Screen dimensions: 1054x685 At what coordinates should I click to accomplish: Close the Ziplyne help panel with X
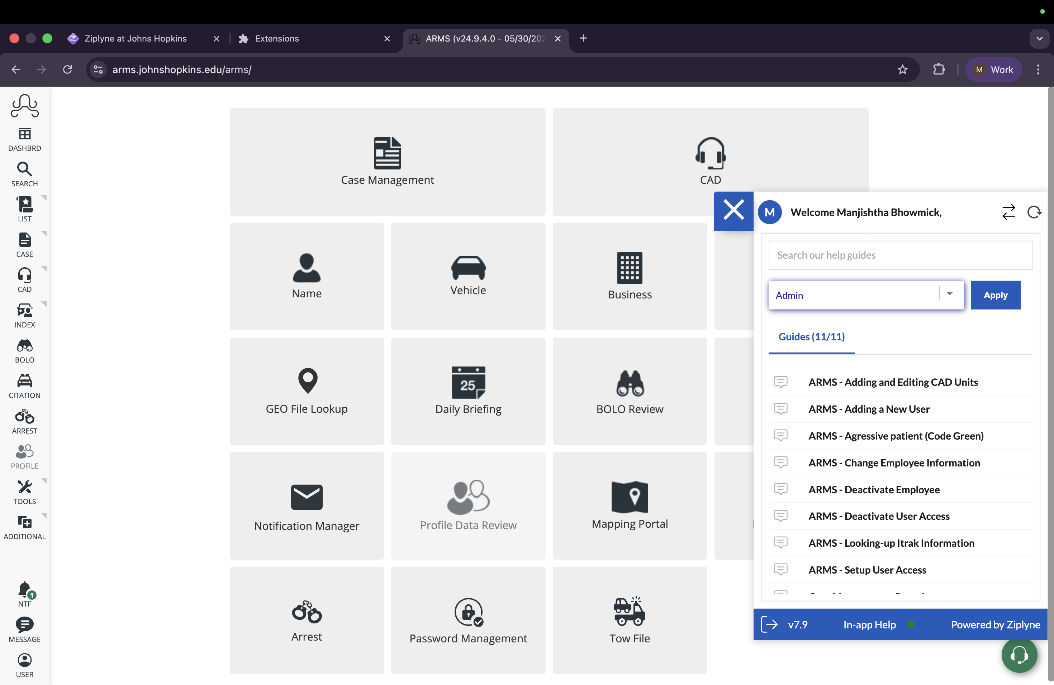click(x=733, y=210)
